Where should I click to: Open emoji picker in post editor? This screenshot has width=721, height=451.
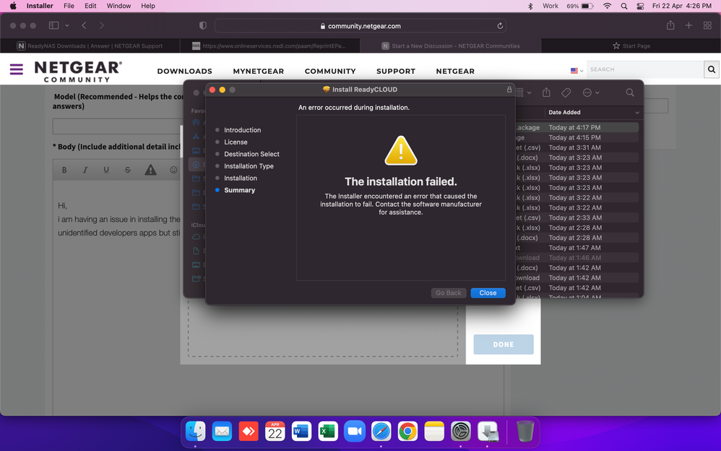(173, 170)
